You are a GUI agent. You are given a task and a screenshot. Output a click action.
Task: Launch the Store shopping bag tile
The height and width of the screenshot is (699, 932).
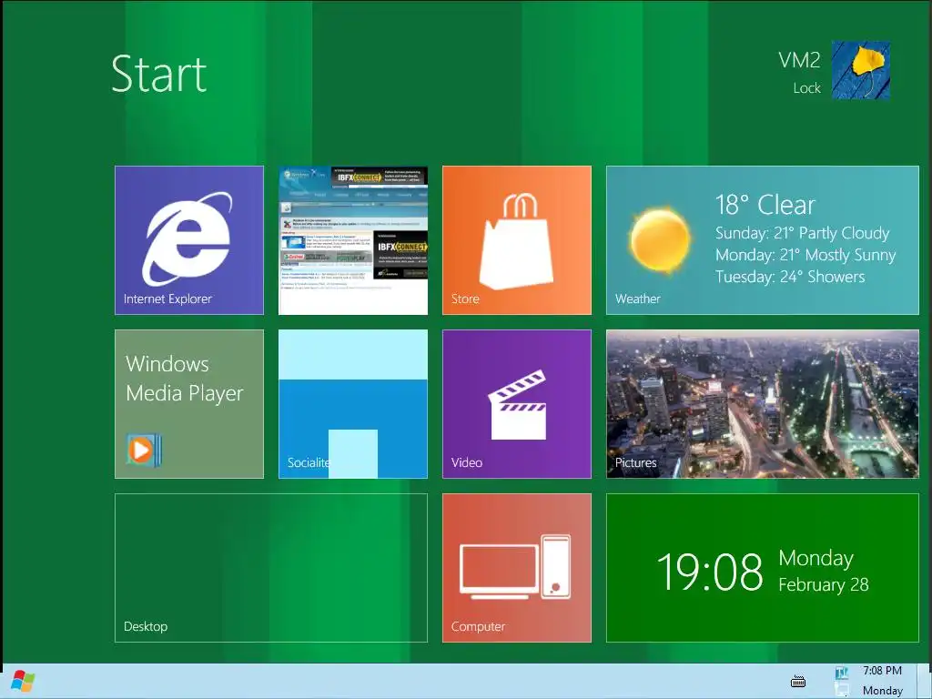pos(517,240)
